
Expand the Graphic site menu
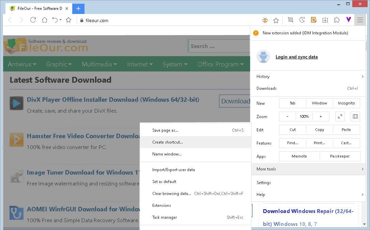click(59, 64)
